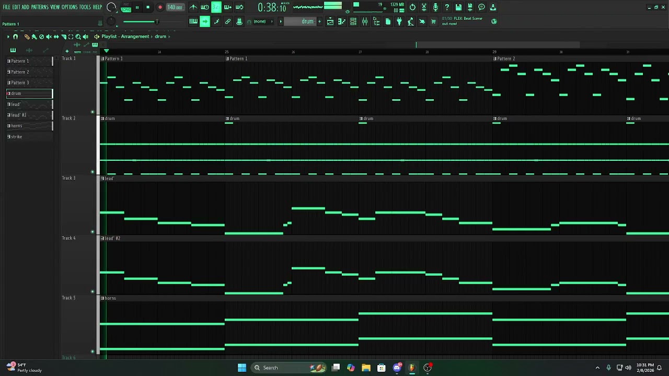Toggle the link multilink controllers icon
The image size is (669, 376).
coord(228,21)
